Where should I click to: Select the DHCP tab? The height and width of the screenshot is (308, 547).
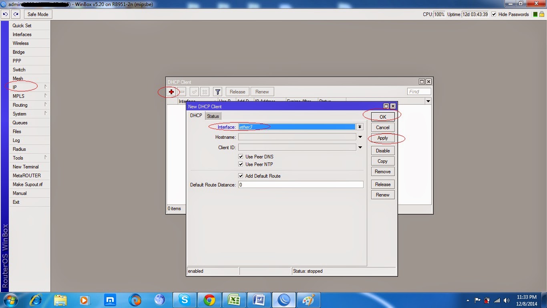(196, 115)
